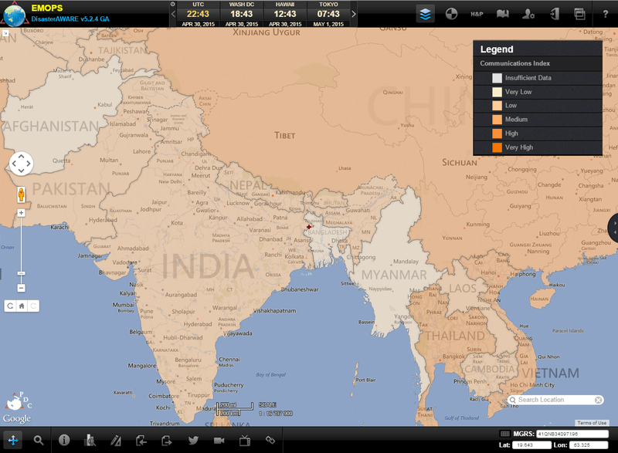Open the information tool icon

click(64, 440)
